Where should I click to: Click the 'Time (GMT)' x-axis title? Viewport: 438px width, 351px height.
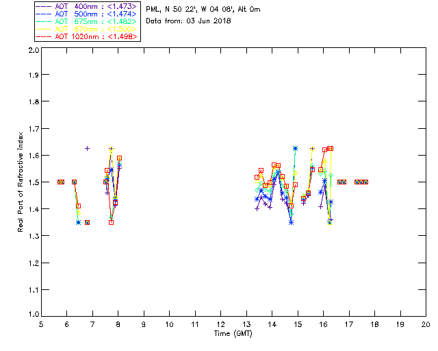[x=233, y=334]
